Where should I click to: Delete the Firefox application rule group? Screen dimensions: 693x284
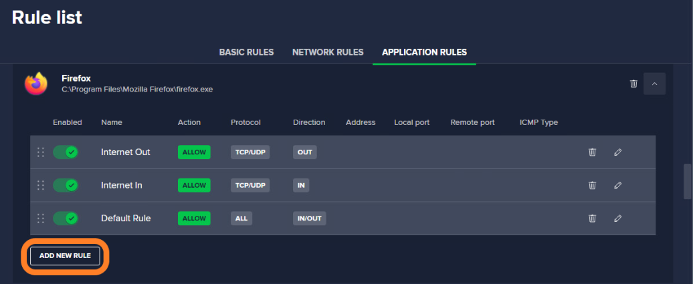[x=633, y=84]
